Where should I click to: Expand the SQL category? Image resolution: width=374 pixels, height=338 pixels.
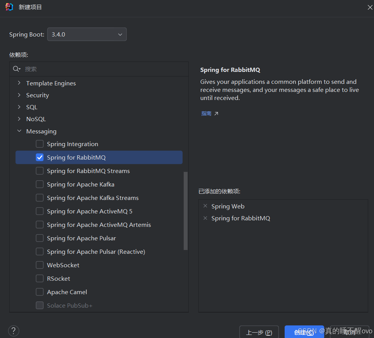[x=19, y=107]
